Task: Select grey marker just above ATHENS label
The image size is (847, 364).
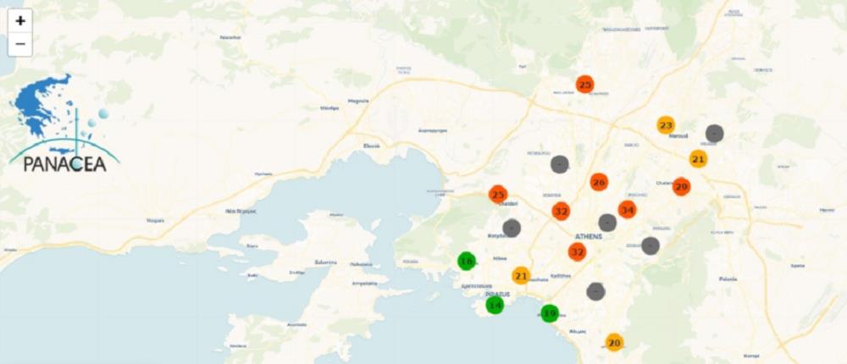Action: click(x=607, y=223)
